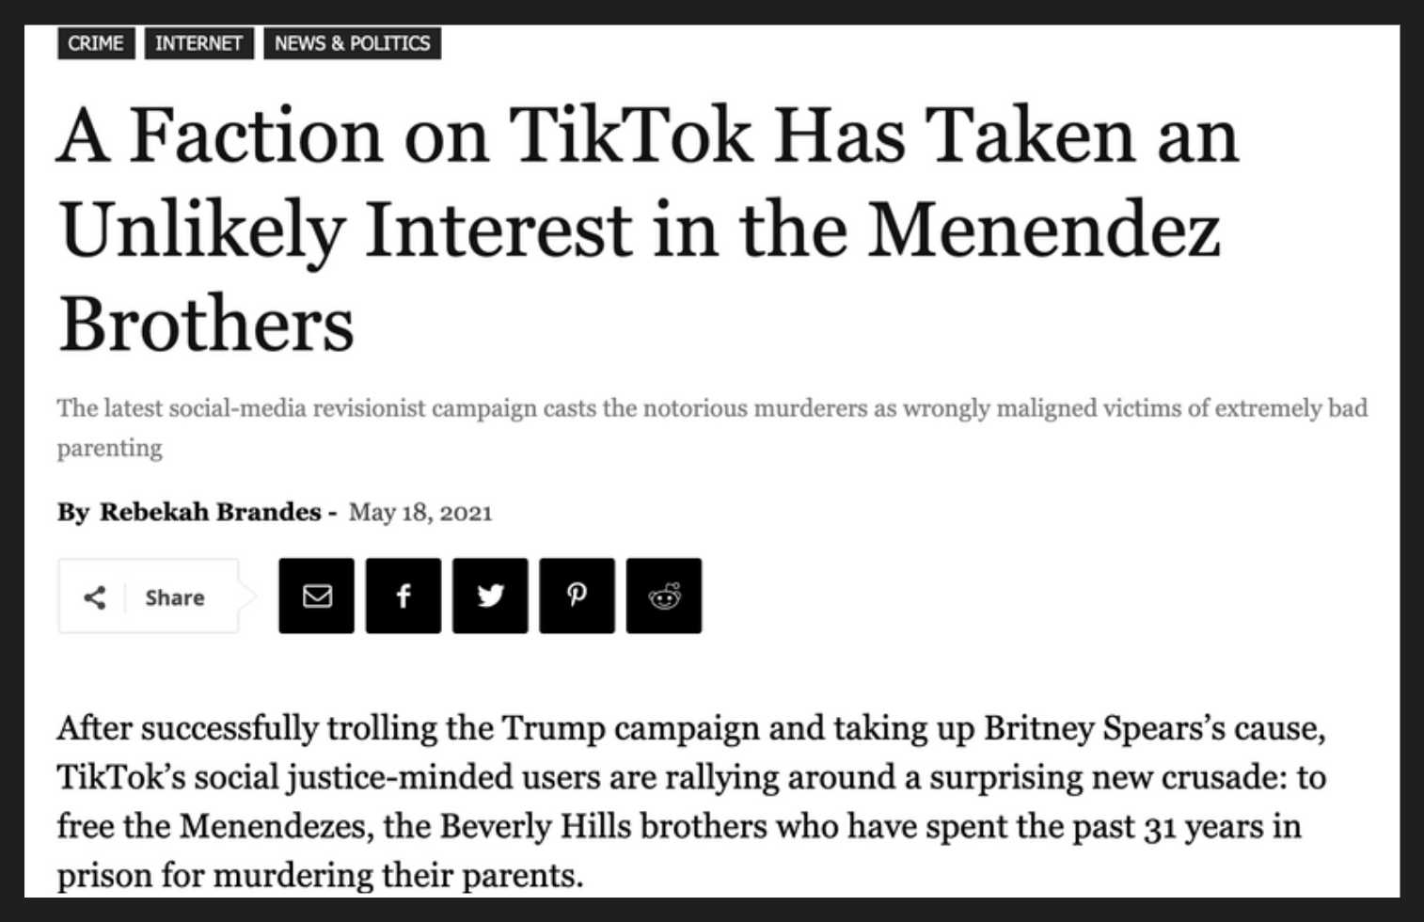Click the share arrow icon
1424x922 pixels.
click(x=94, y=597)
